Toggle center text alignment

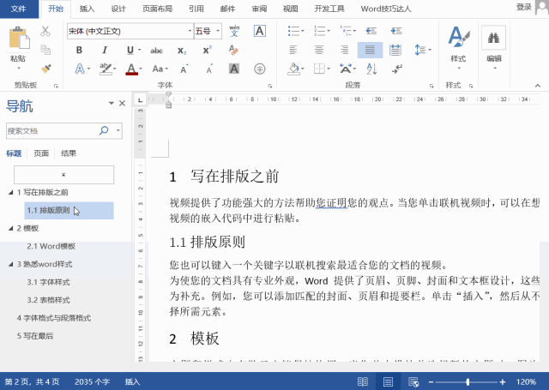[x=318, y=50]
